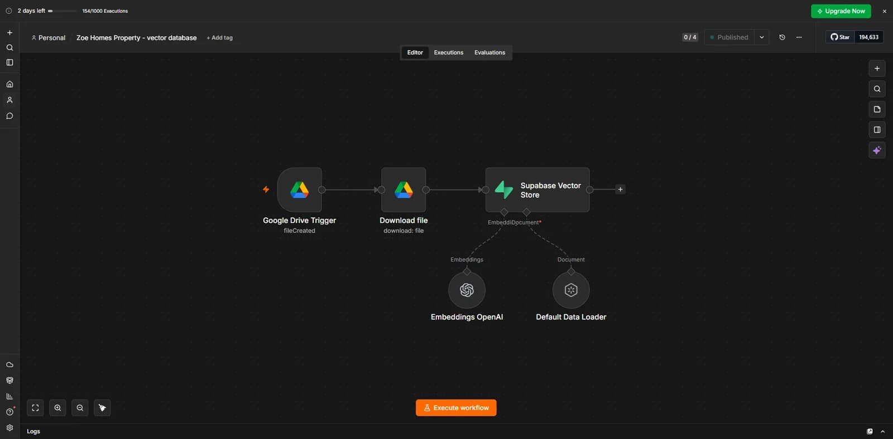The height and width of the screenshot is (439, 893).
Task: Fit workflow to view
Action: click(x=35, y=408)
